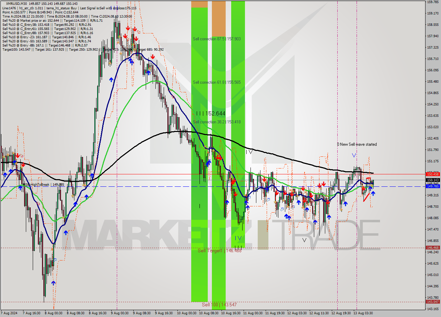This screenshot has width=441, height=317.
Task: Click the '8 Aug 08:30' time axis label
Action: (x=76, y=313)
